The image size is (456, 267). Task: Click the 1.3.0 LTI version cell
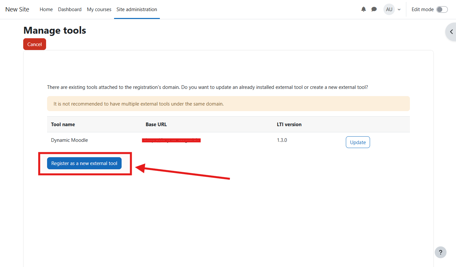[x=282, y=140]
